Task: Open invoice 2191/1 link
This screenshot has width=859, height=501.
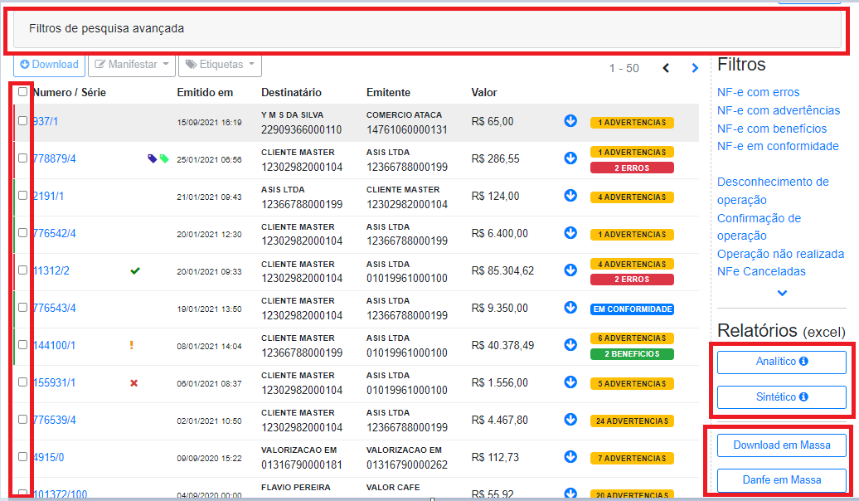Action: 48,196
